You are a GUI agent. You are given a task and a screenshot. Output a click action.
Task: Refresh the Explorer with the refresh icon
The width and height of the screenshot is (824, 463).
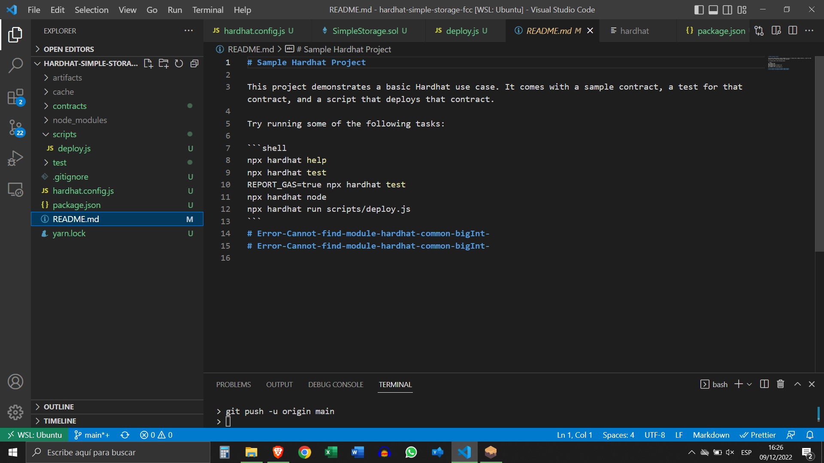pyautogui.click(x=179, y=63)
